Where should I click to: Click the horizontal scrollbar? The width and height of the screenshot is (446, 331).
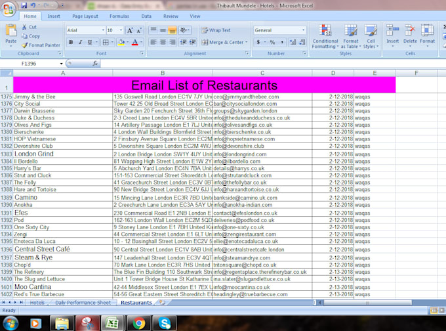[367, 303]
